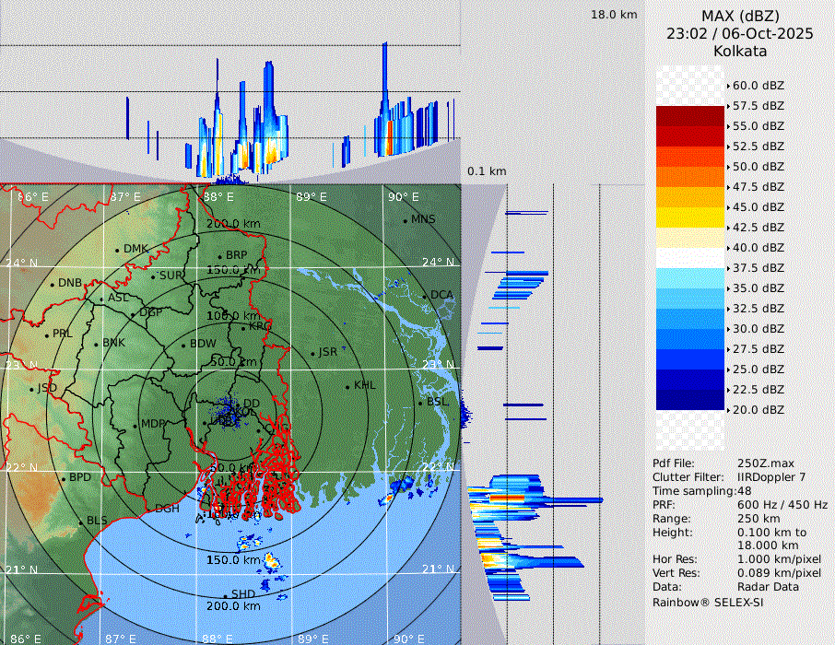Click the MAX (dBZ) title text

pyautogui.click(x=740, y=16)
